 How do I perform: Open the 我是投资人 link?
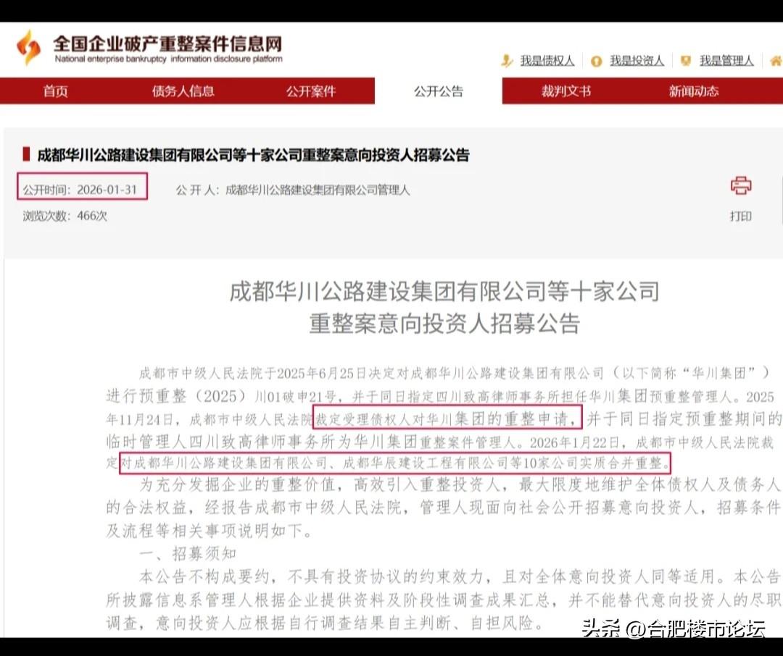pos(637,61)
